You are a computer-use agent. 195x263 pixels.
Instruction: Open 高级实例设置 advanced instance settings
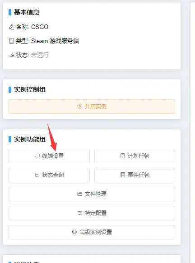92,232
